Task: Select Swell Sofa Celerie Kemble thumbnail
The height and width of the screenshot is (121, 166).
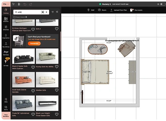Action: (x=23, y=80)
